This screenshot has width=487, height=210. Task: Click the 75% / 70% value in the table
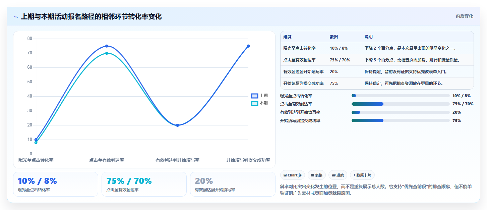point(340,60)
